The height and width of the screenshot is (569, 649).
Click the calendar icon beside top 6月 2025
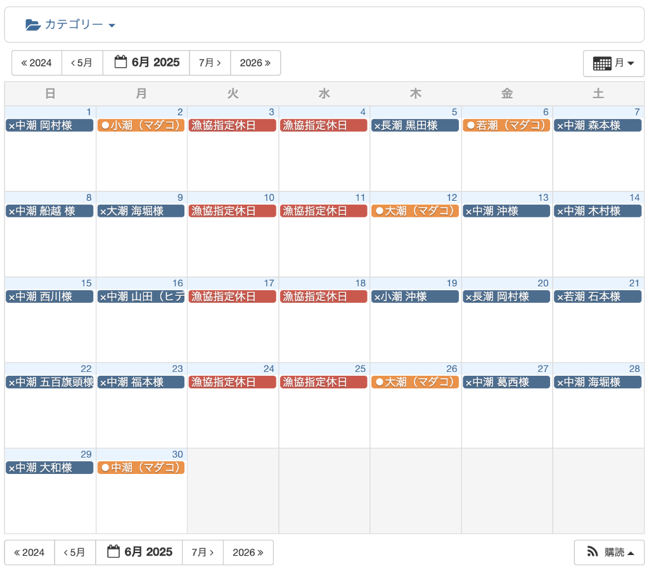pos(121,62)
